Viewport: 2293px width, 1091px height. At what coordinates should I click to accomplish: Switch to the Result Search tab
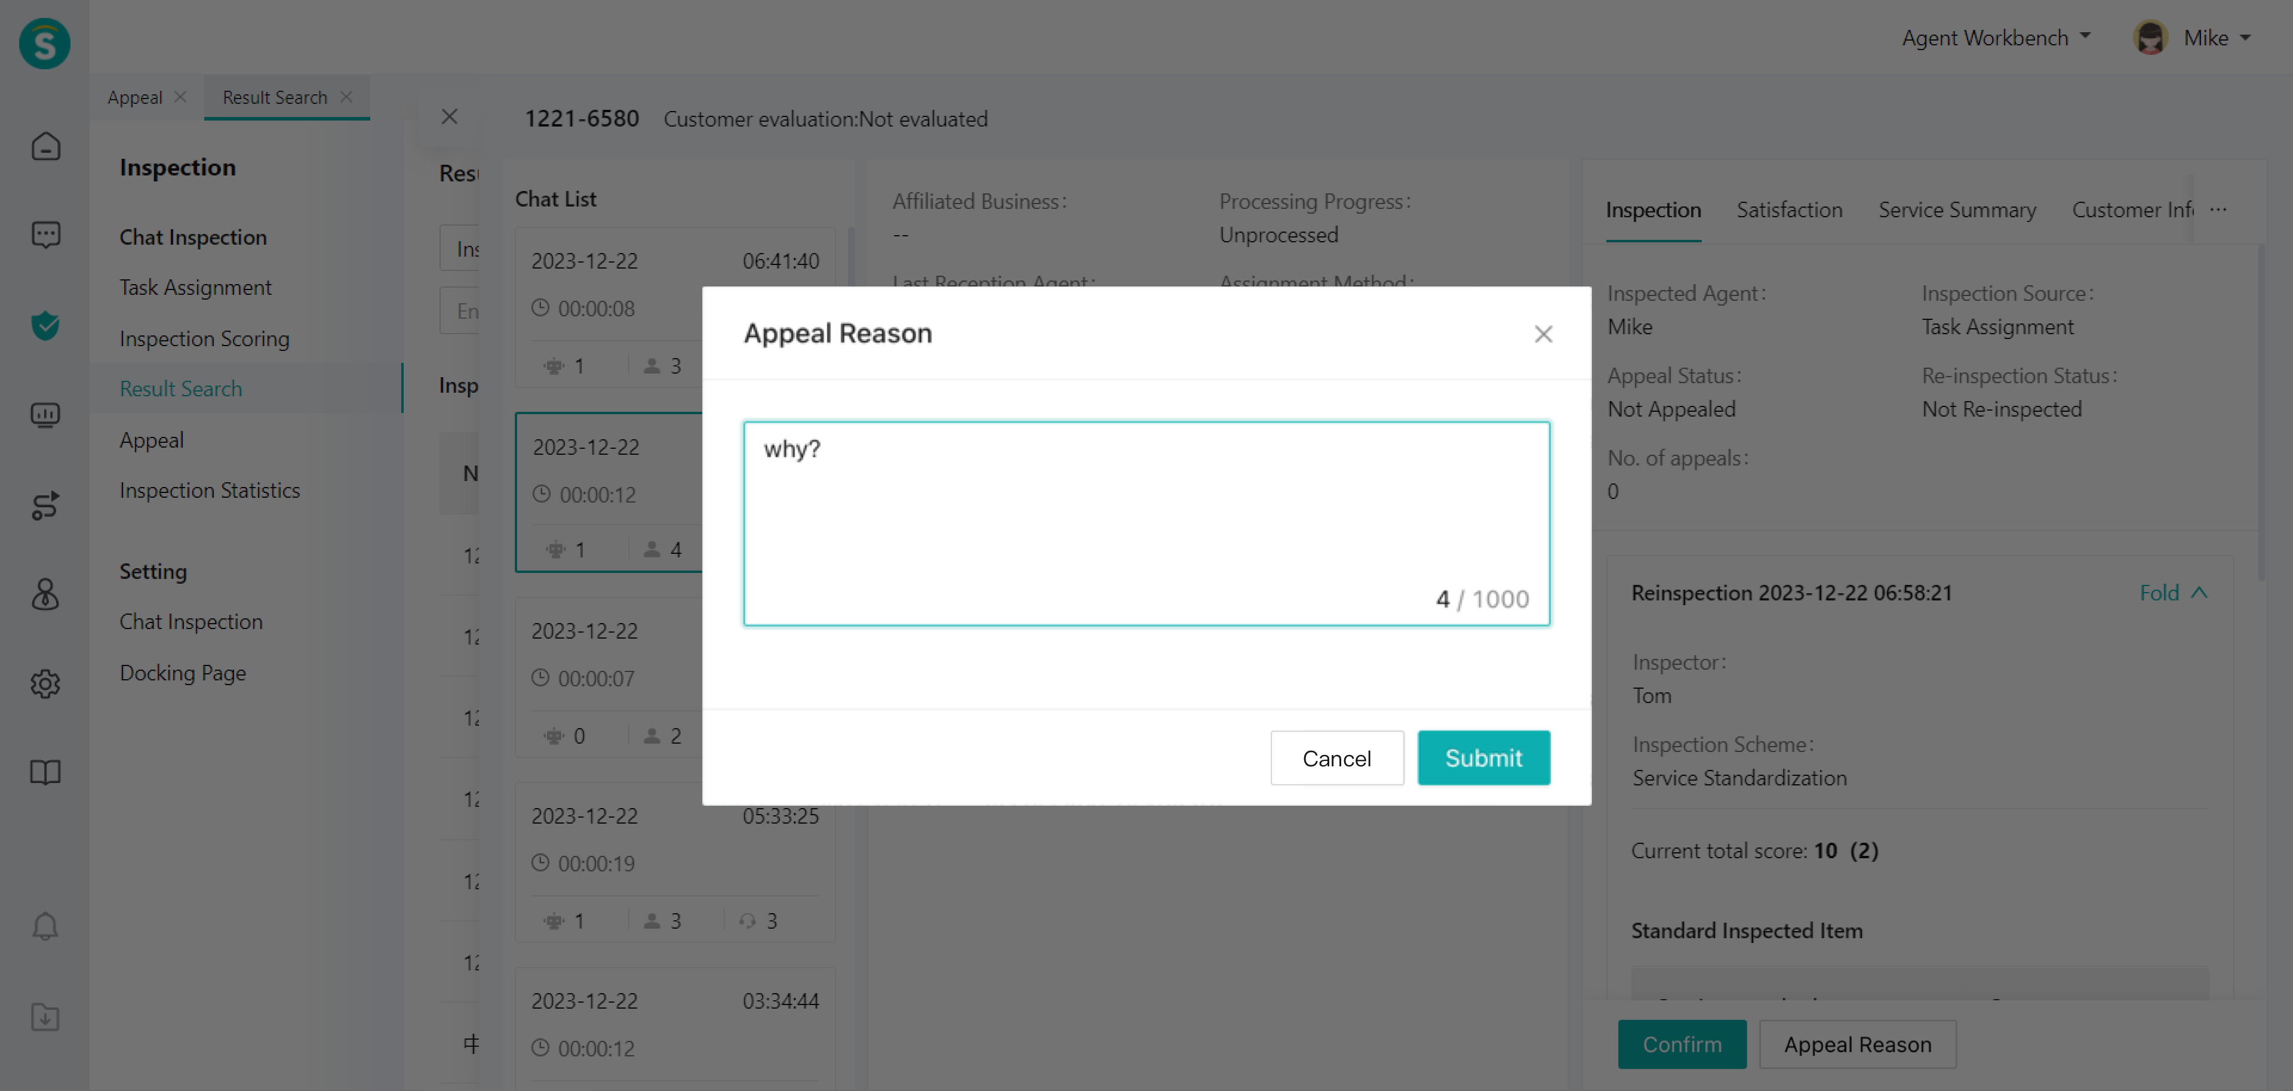tap(274, 97)
